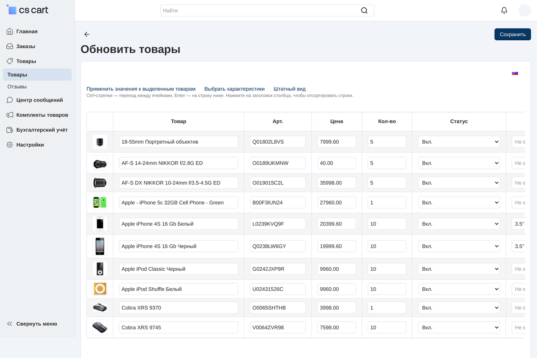Click the green iPhone 5c thumbnail
This screenshot has height=358, width=537.
pyautogui.click(x=100, y=202)
